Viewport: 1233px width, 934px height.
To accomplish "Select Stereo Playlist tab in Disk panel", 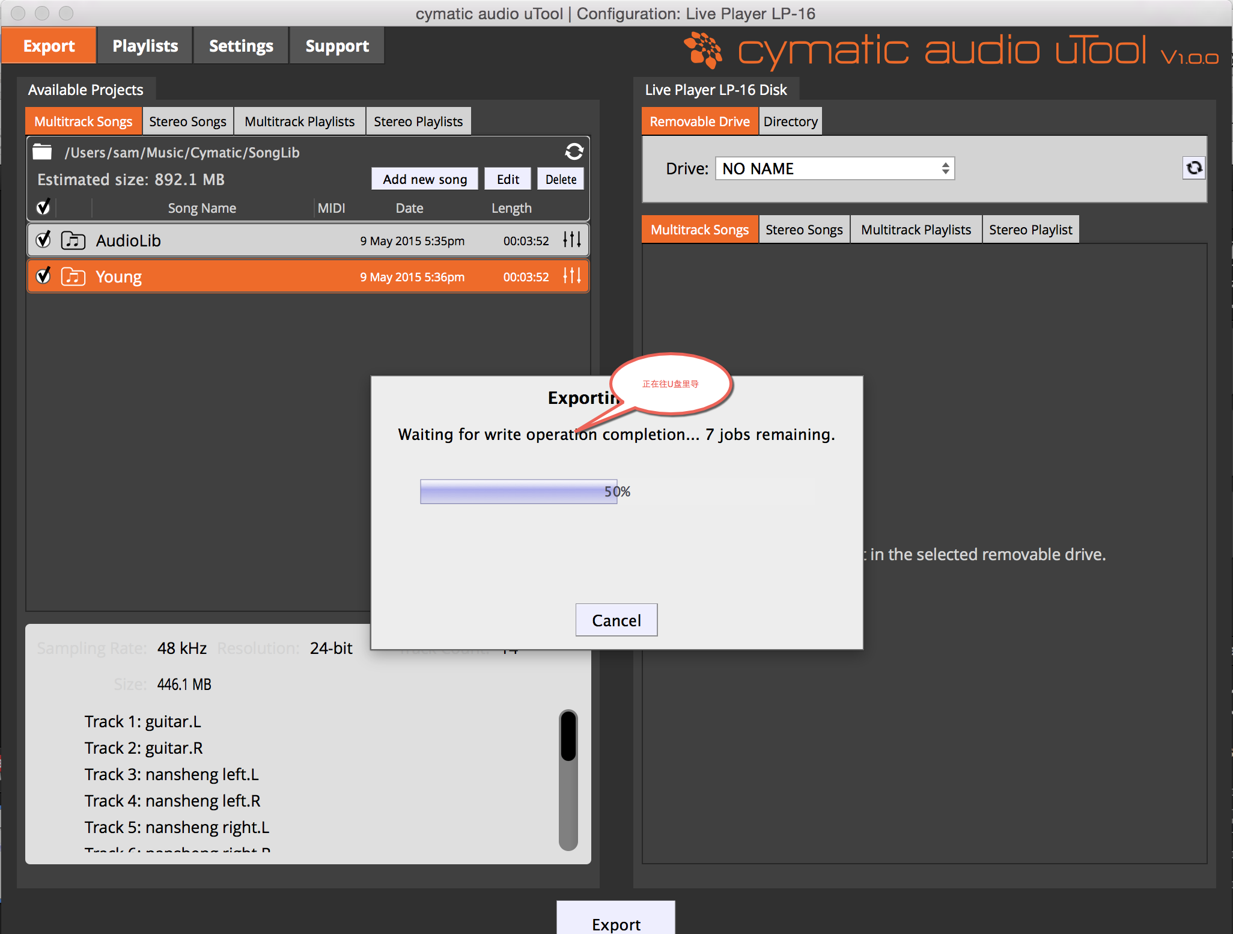I will pyautogui.click(x=1031, y=230).
